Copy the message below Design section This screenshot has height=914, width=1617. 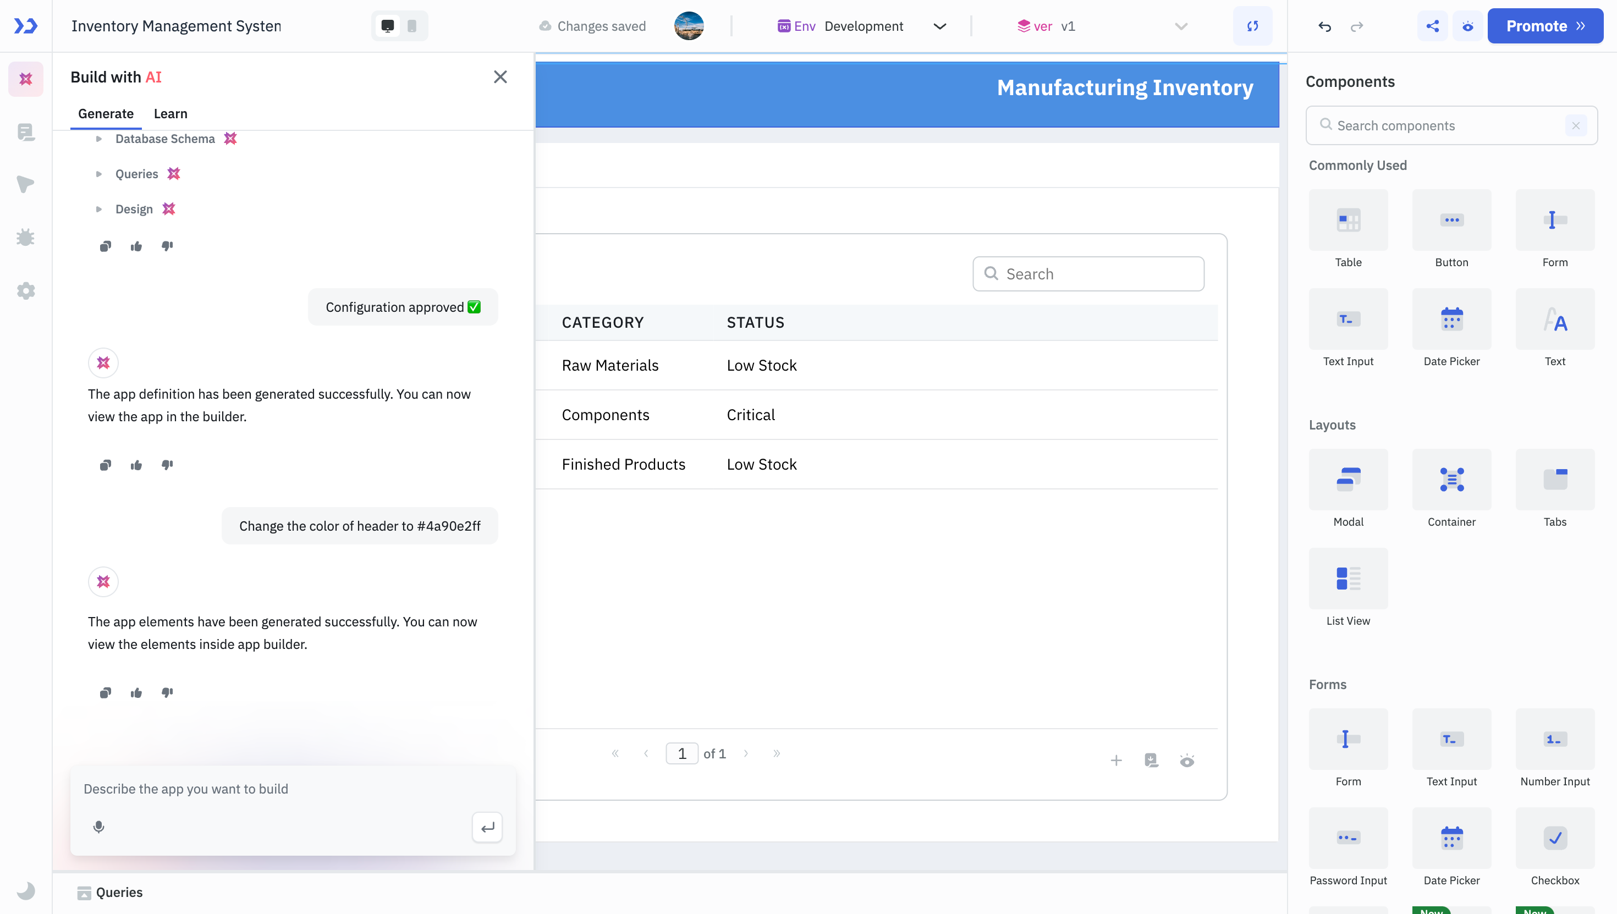[x=106, y=246]
